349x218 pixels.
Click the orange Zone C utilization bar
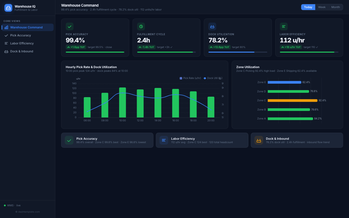tap(292, 100)
